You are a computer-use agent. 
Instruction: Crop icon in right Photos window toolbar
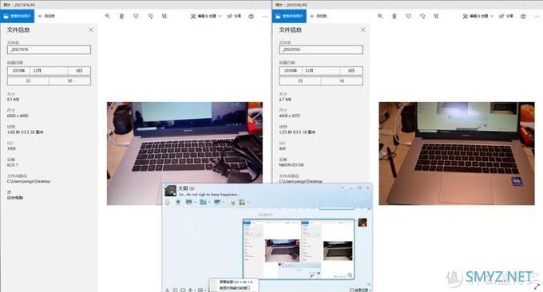tap(436, 16)
